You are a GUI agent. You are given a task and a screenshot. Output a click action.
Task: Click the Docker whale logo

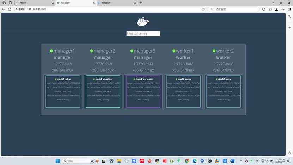[143, 22]
